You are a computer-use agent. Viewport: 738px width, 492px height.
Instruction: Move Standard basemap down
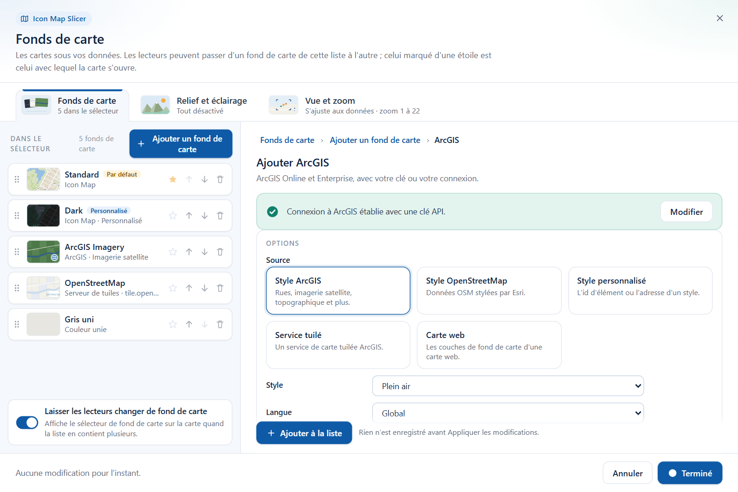click(x=204, y=179)
